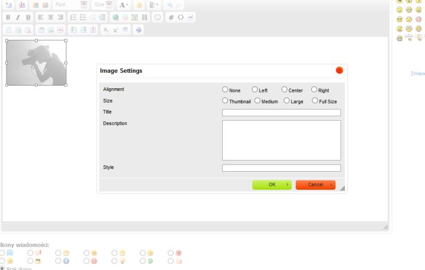Expand the font Size dropdown
The width and height of the screenshot is (425, 270).
[x=109, y=4]
